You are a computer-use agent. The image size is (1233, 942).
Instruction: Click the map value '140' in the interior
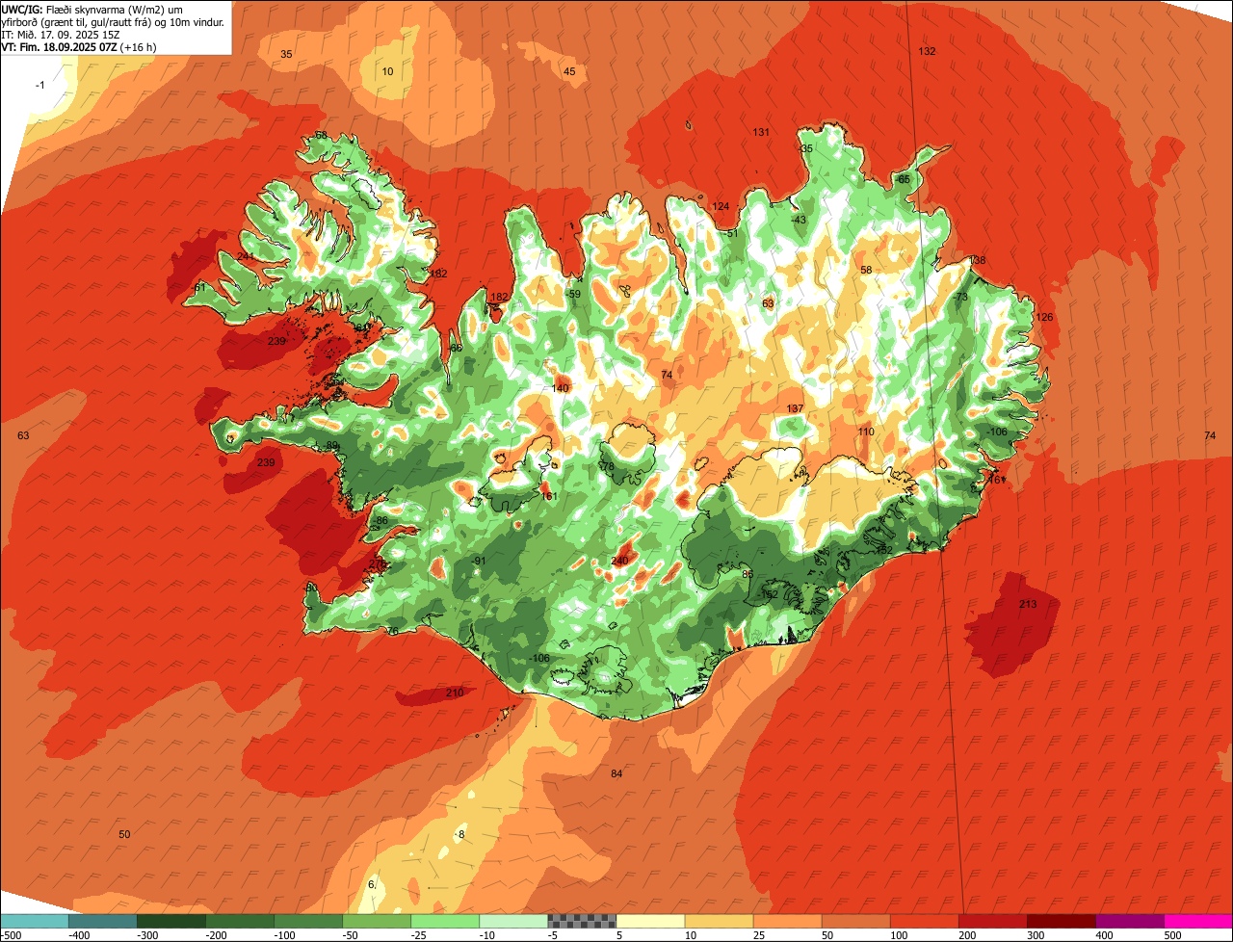pos(561,388)
